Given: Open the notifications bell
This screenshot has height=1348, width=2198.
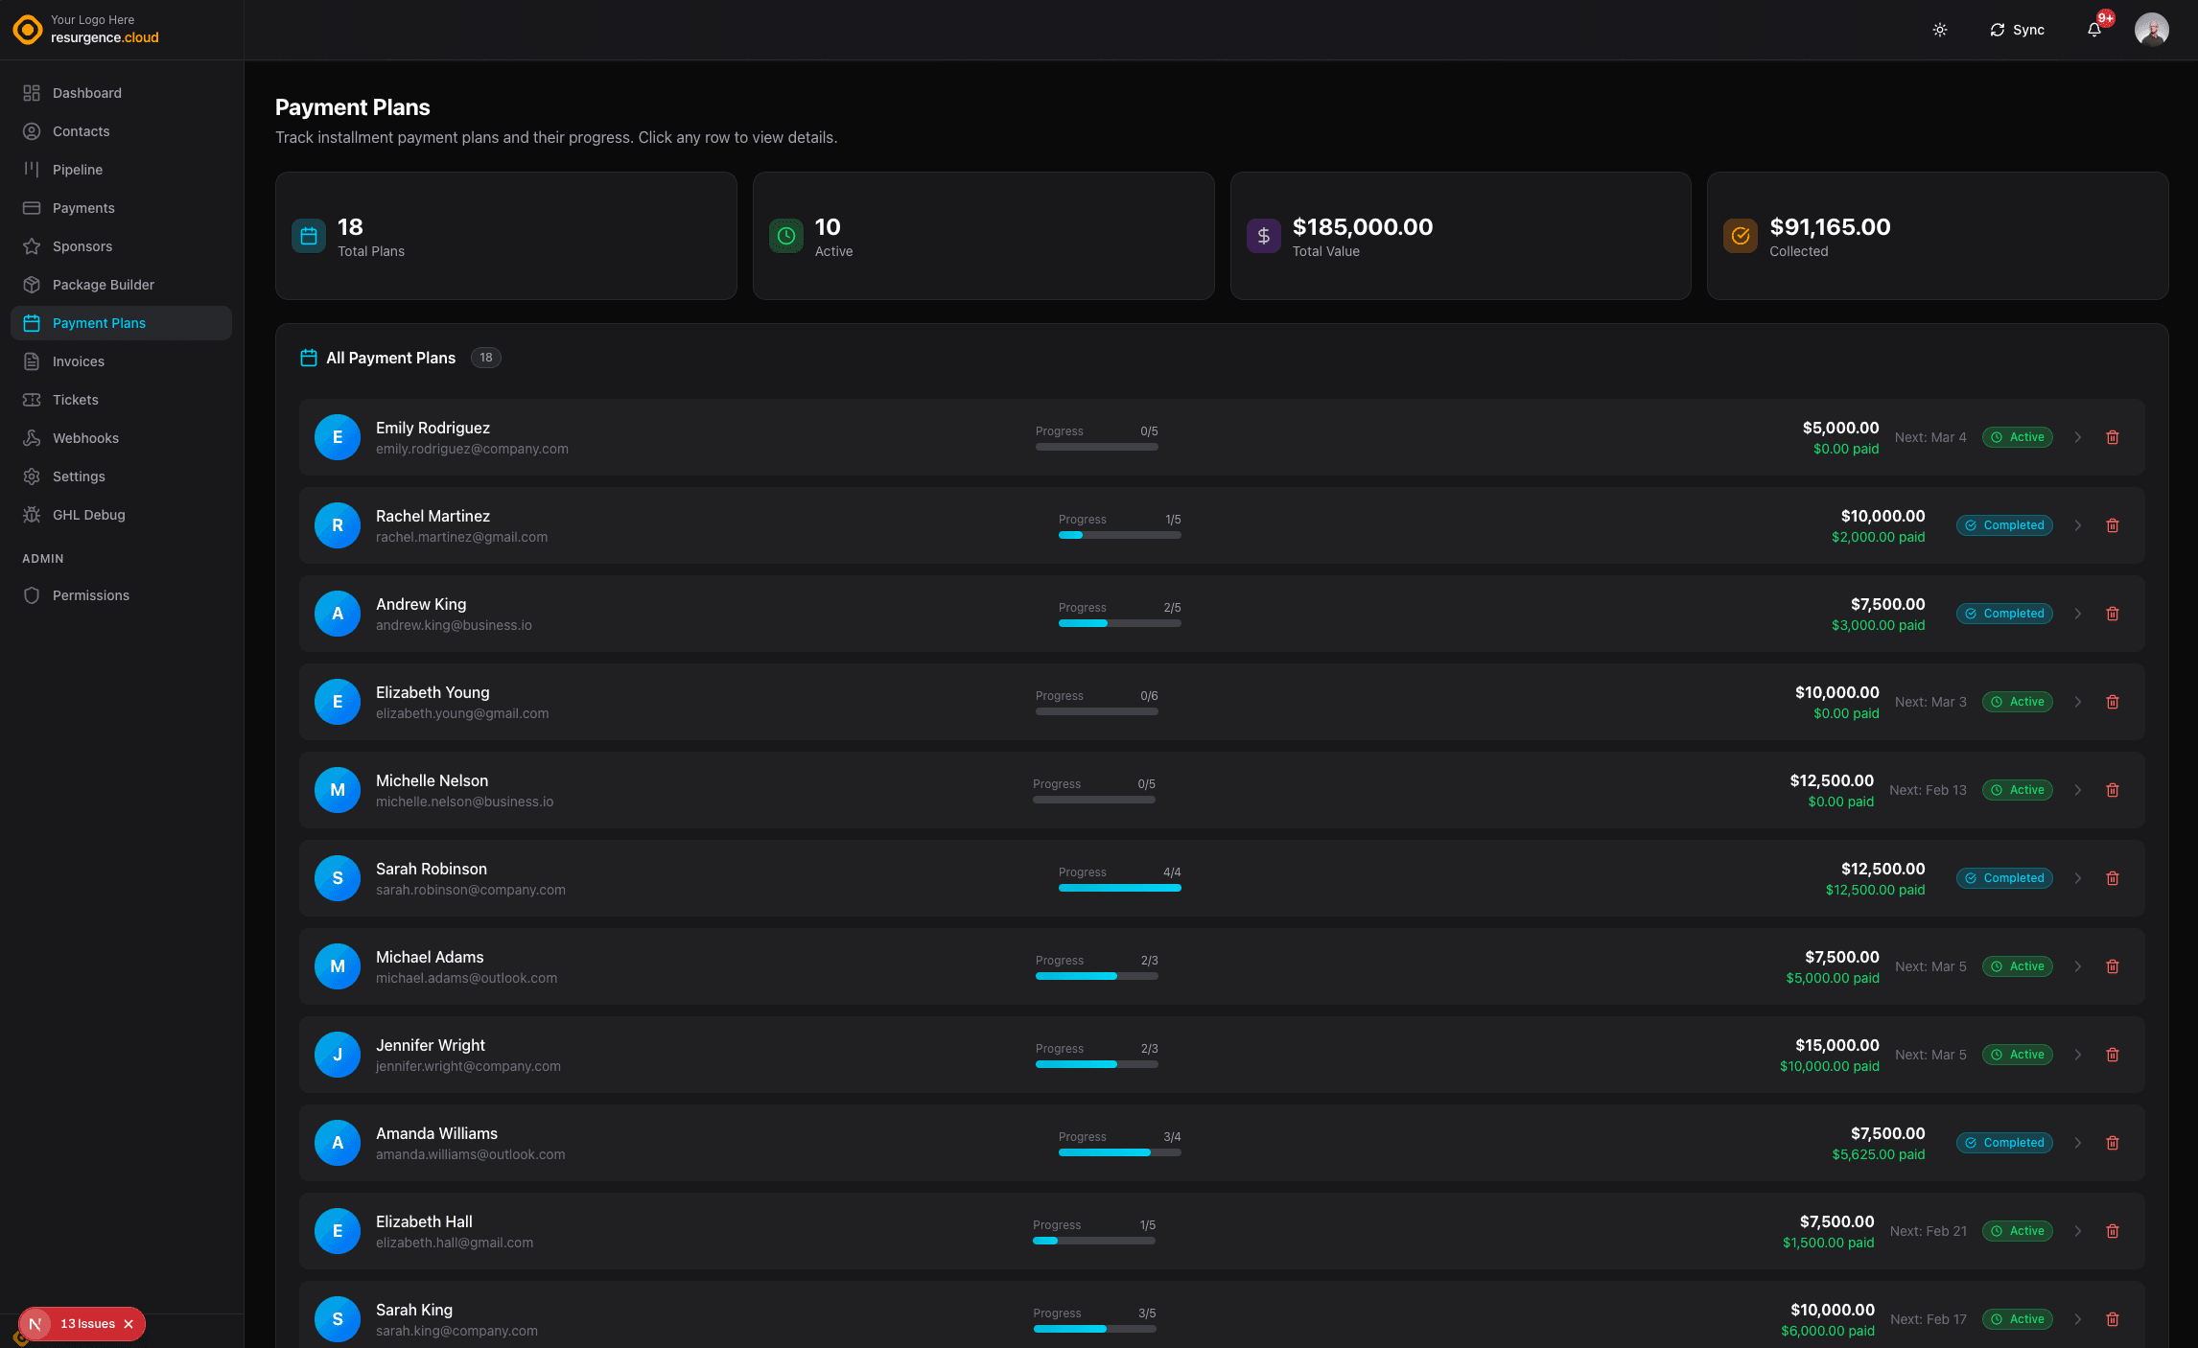Looking at the screenshot, I should (x=2093, y=30).
